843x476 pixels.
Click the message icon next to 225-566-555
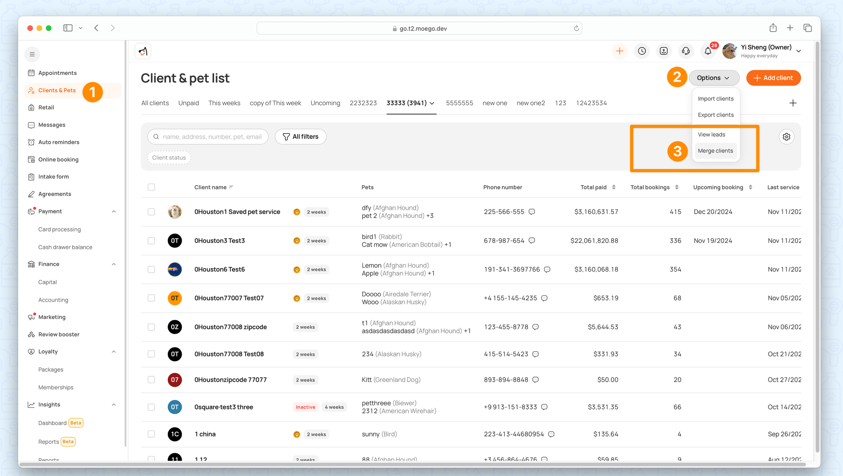tap(532, 212)
